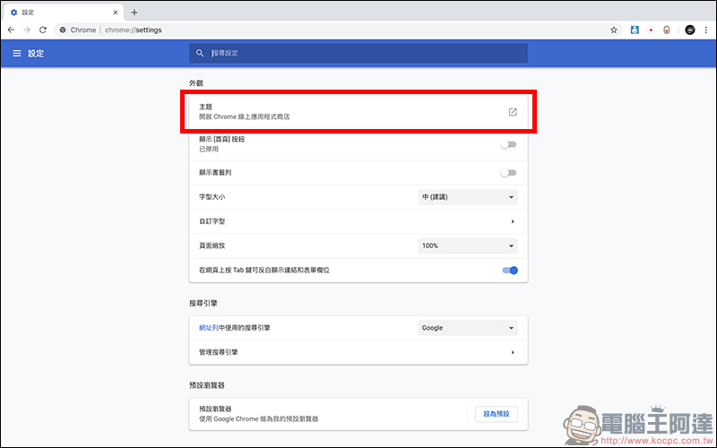Click 使用 Google Chrome 做為我的預設瀏覽器 text
The width and height of the screenshot is (717, 448).
tap(258, 418)
